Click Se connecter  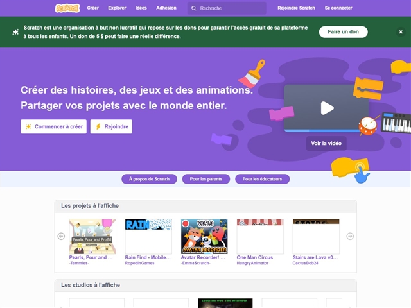tap(338, 8)
